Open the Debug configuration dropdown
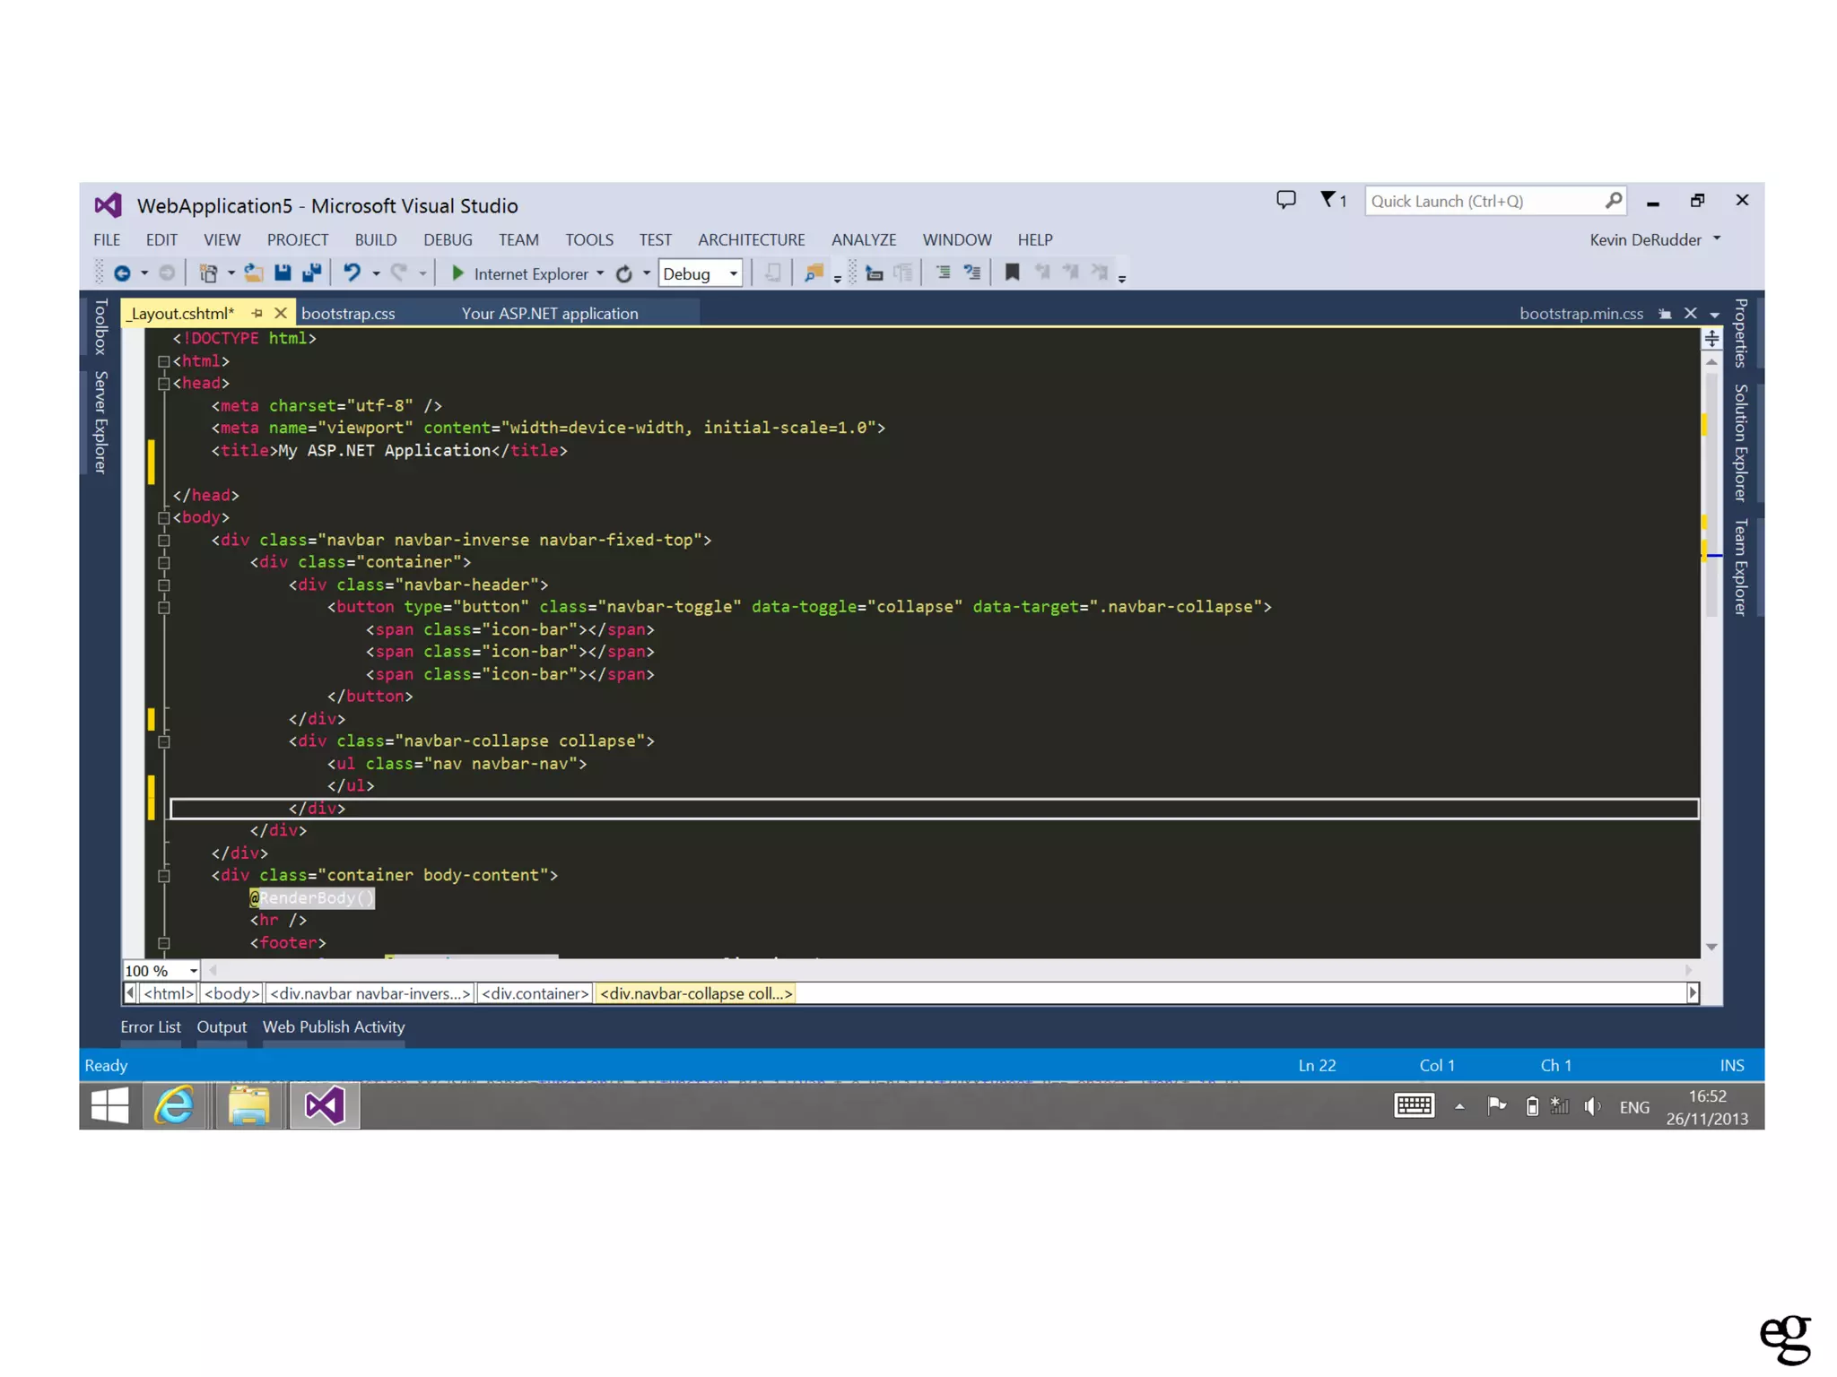Viewport: 1837px width, 1377px height. point(733,273)
